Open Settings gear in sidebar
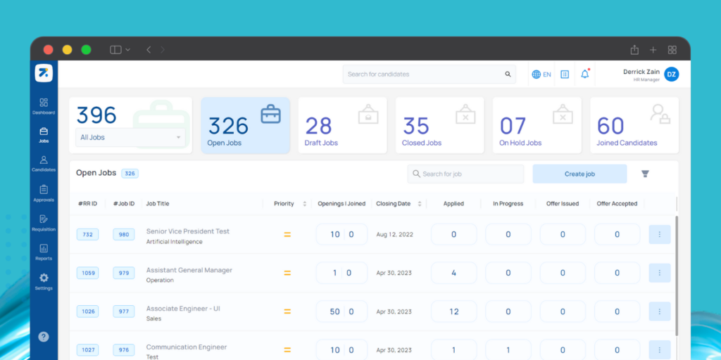The image size is (721, 360). [x=44, y=281]
